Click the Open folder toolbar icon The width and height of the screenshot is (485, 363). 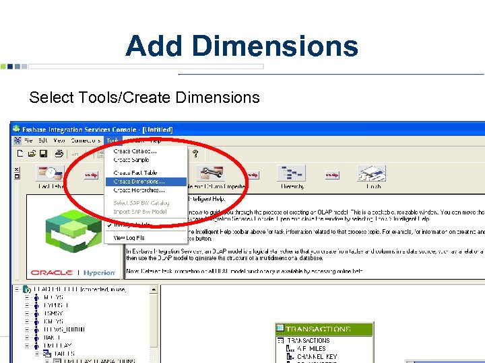click(x=32, y=153)
